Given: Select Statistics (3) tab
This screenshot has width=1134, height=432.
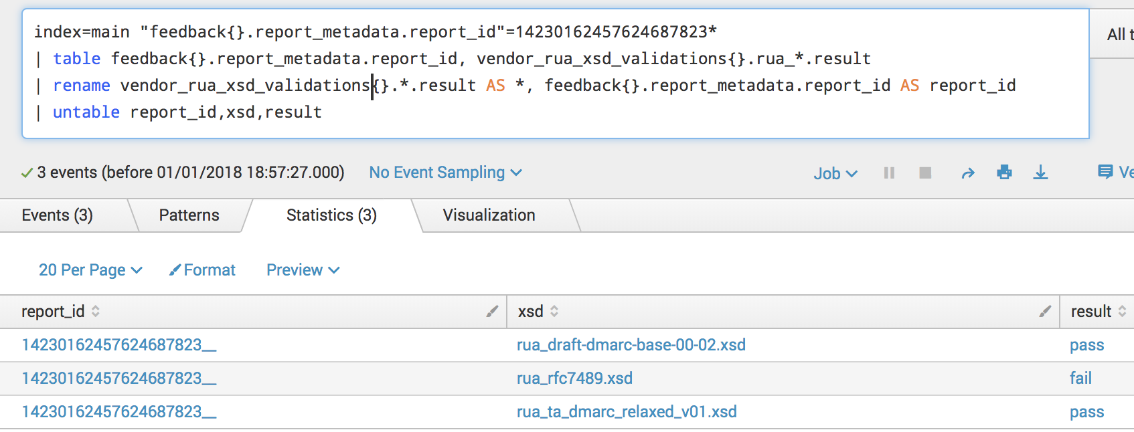Looking at the screenshot, I should tap(331, 215).
